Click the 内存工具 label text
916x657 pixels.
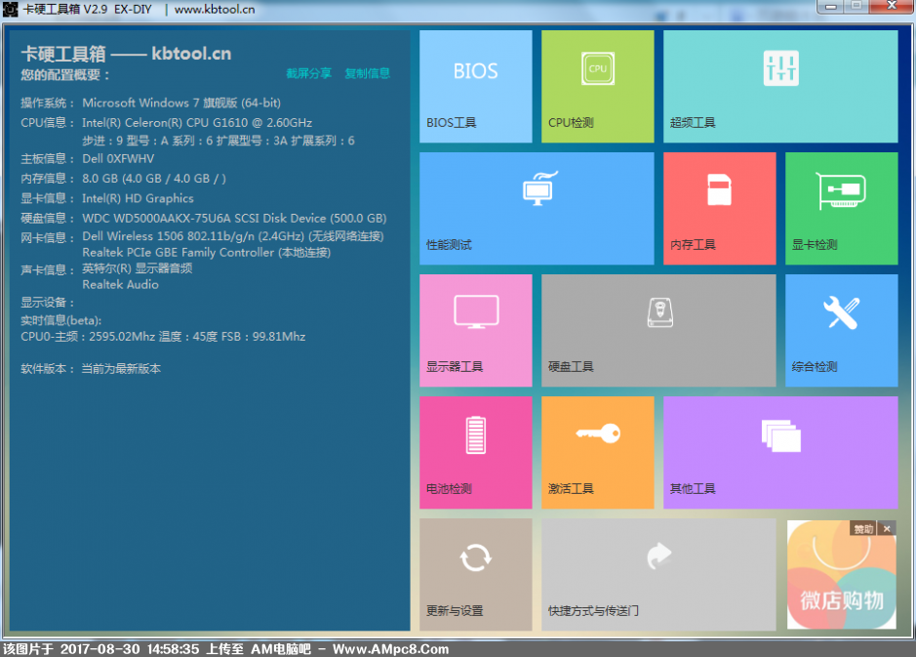(693, 245)
